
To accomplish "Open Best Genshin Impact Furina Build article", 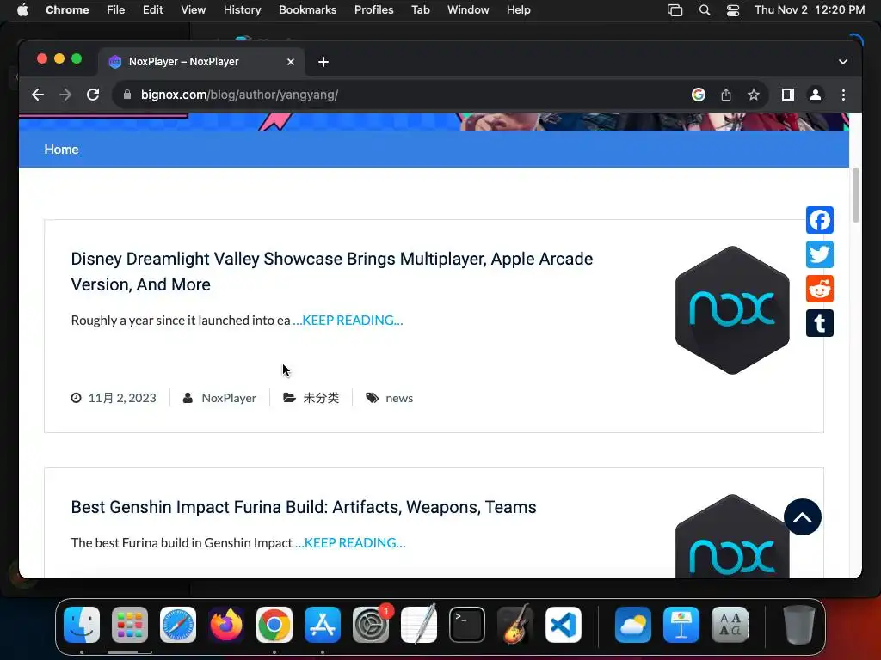I will tap(304, 507).
